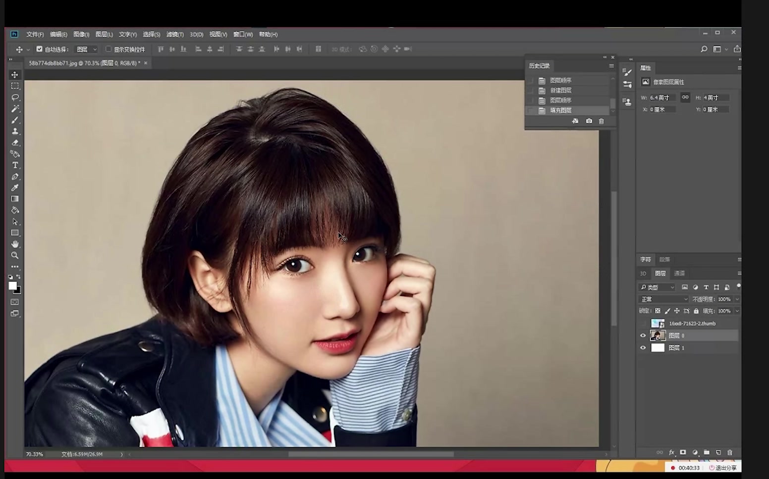Switch to the 通道 tab

coord(679,273)
